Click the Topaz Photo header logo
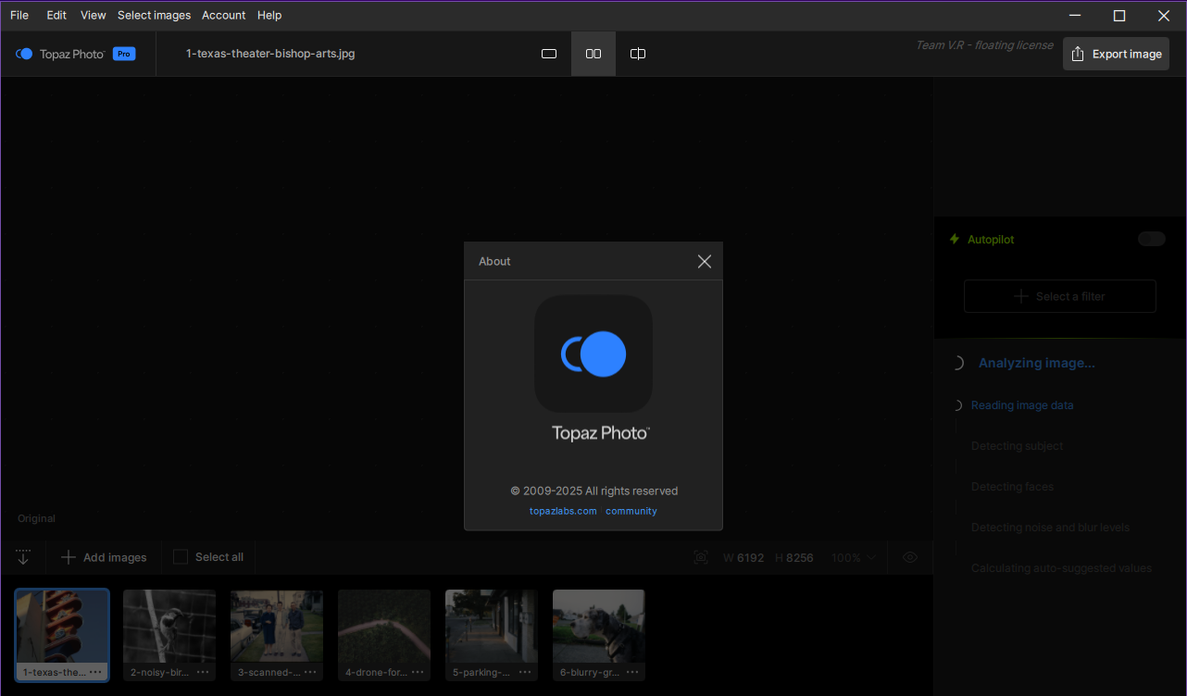Image resolution: width=1187 pixels, height=696 pixels. click(60, 54)
